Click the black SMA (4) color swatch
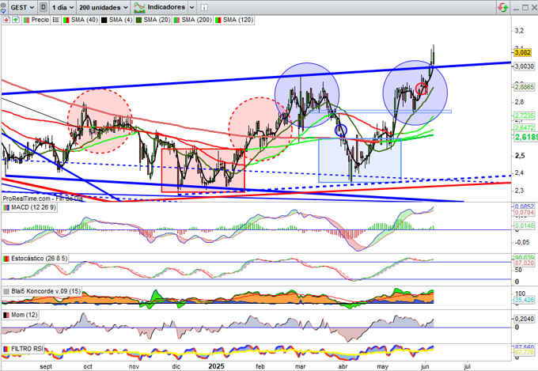This screenshot has width=538, height=371. click(x=104, y=21)
